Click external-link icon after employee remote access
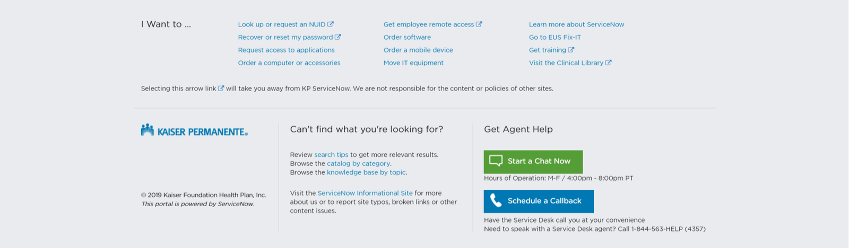The height and width of the screenshot is (248, 849). (479, 24)
